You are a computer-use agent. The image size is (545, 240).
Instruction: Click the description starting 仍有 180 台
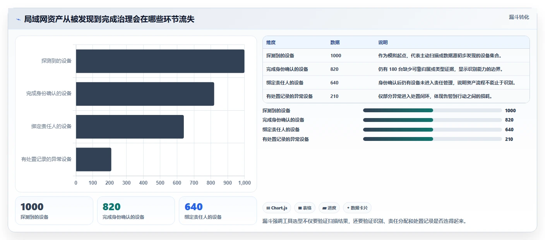point(440,69)
